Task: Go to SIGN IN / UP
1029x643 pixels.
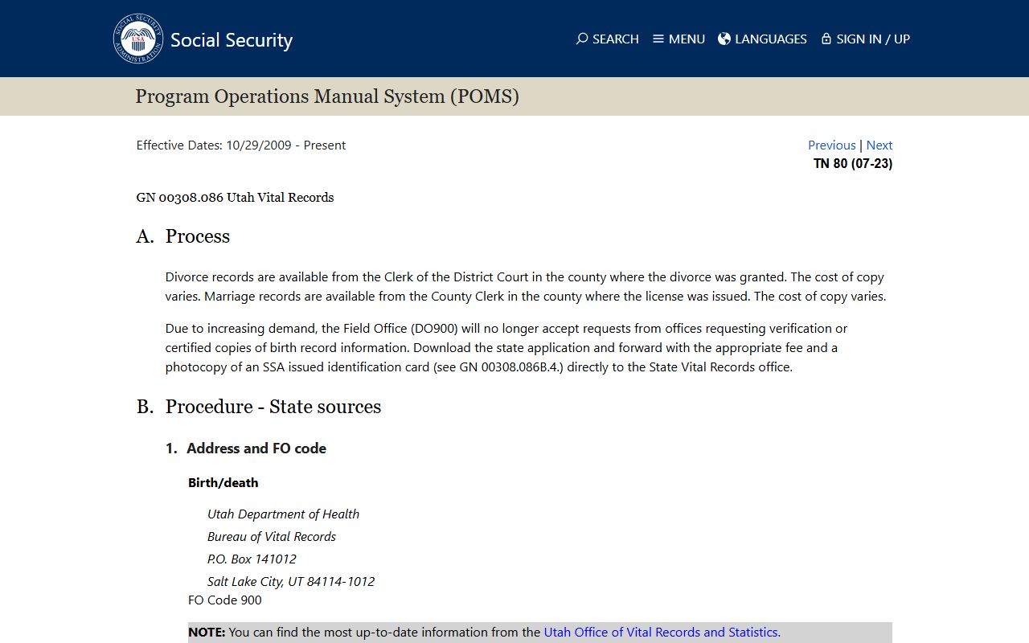Action: (873, 39)
